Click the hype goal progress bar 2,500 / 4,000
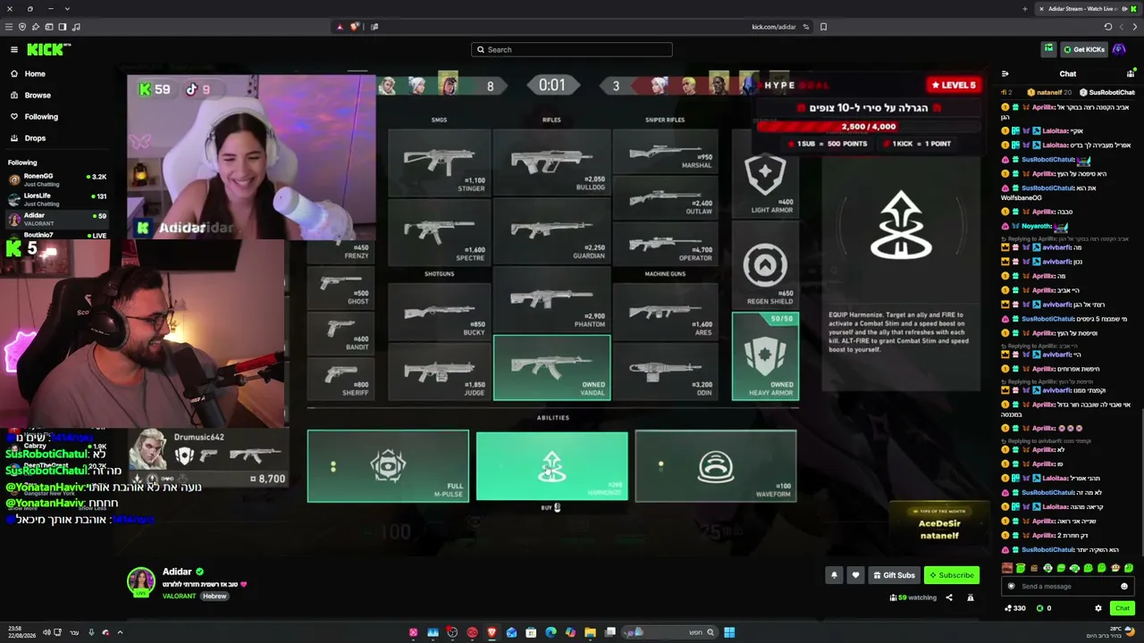This screenshot has height=643, width=1144. tap(869, 127)
